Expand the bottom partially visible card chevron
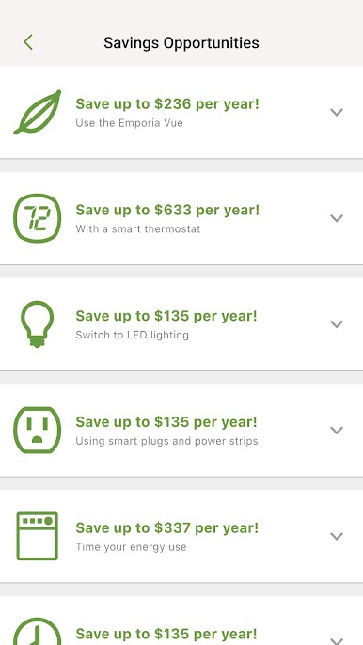Screen dimensions: 363x645 click(337, 640)
